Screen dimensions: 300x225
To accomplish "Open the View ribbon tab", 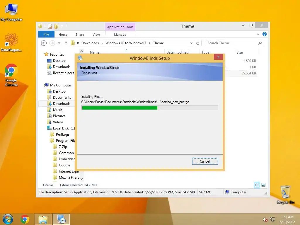I will pyautogui.click(x=96, y=35).
